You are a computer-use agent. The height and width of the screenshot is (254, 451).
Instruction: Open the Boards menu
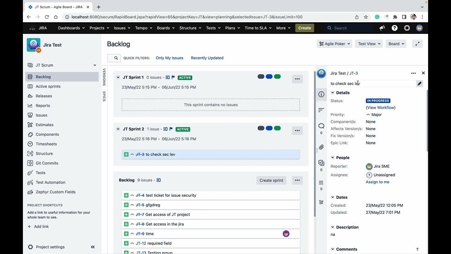pos(166,28)
